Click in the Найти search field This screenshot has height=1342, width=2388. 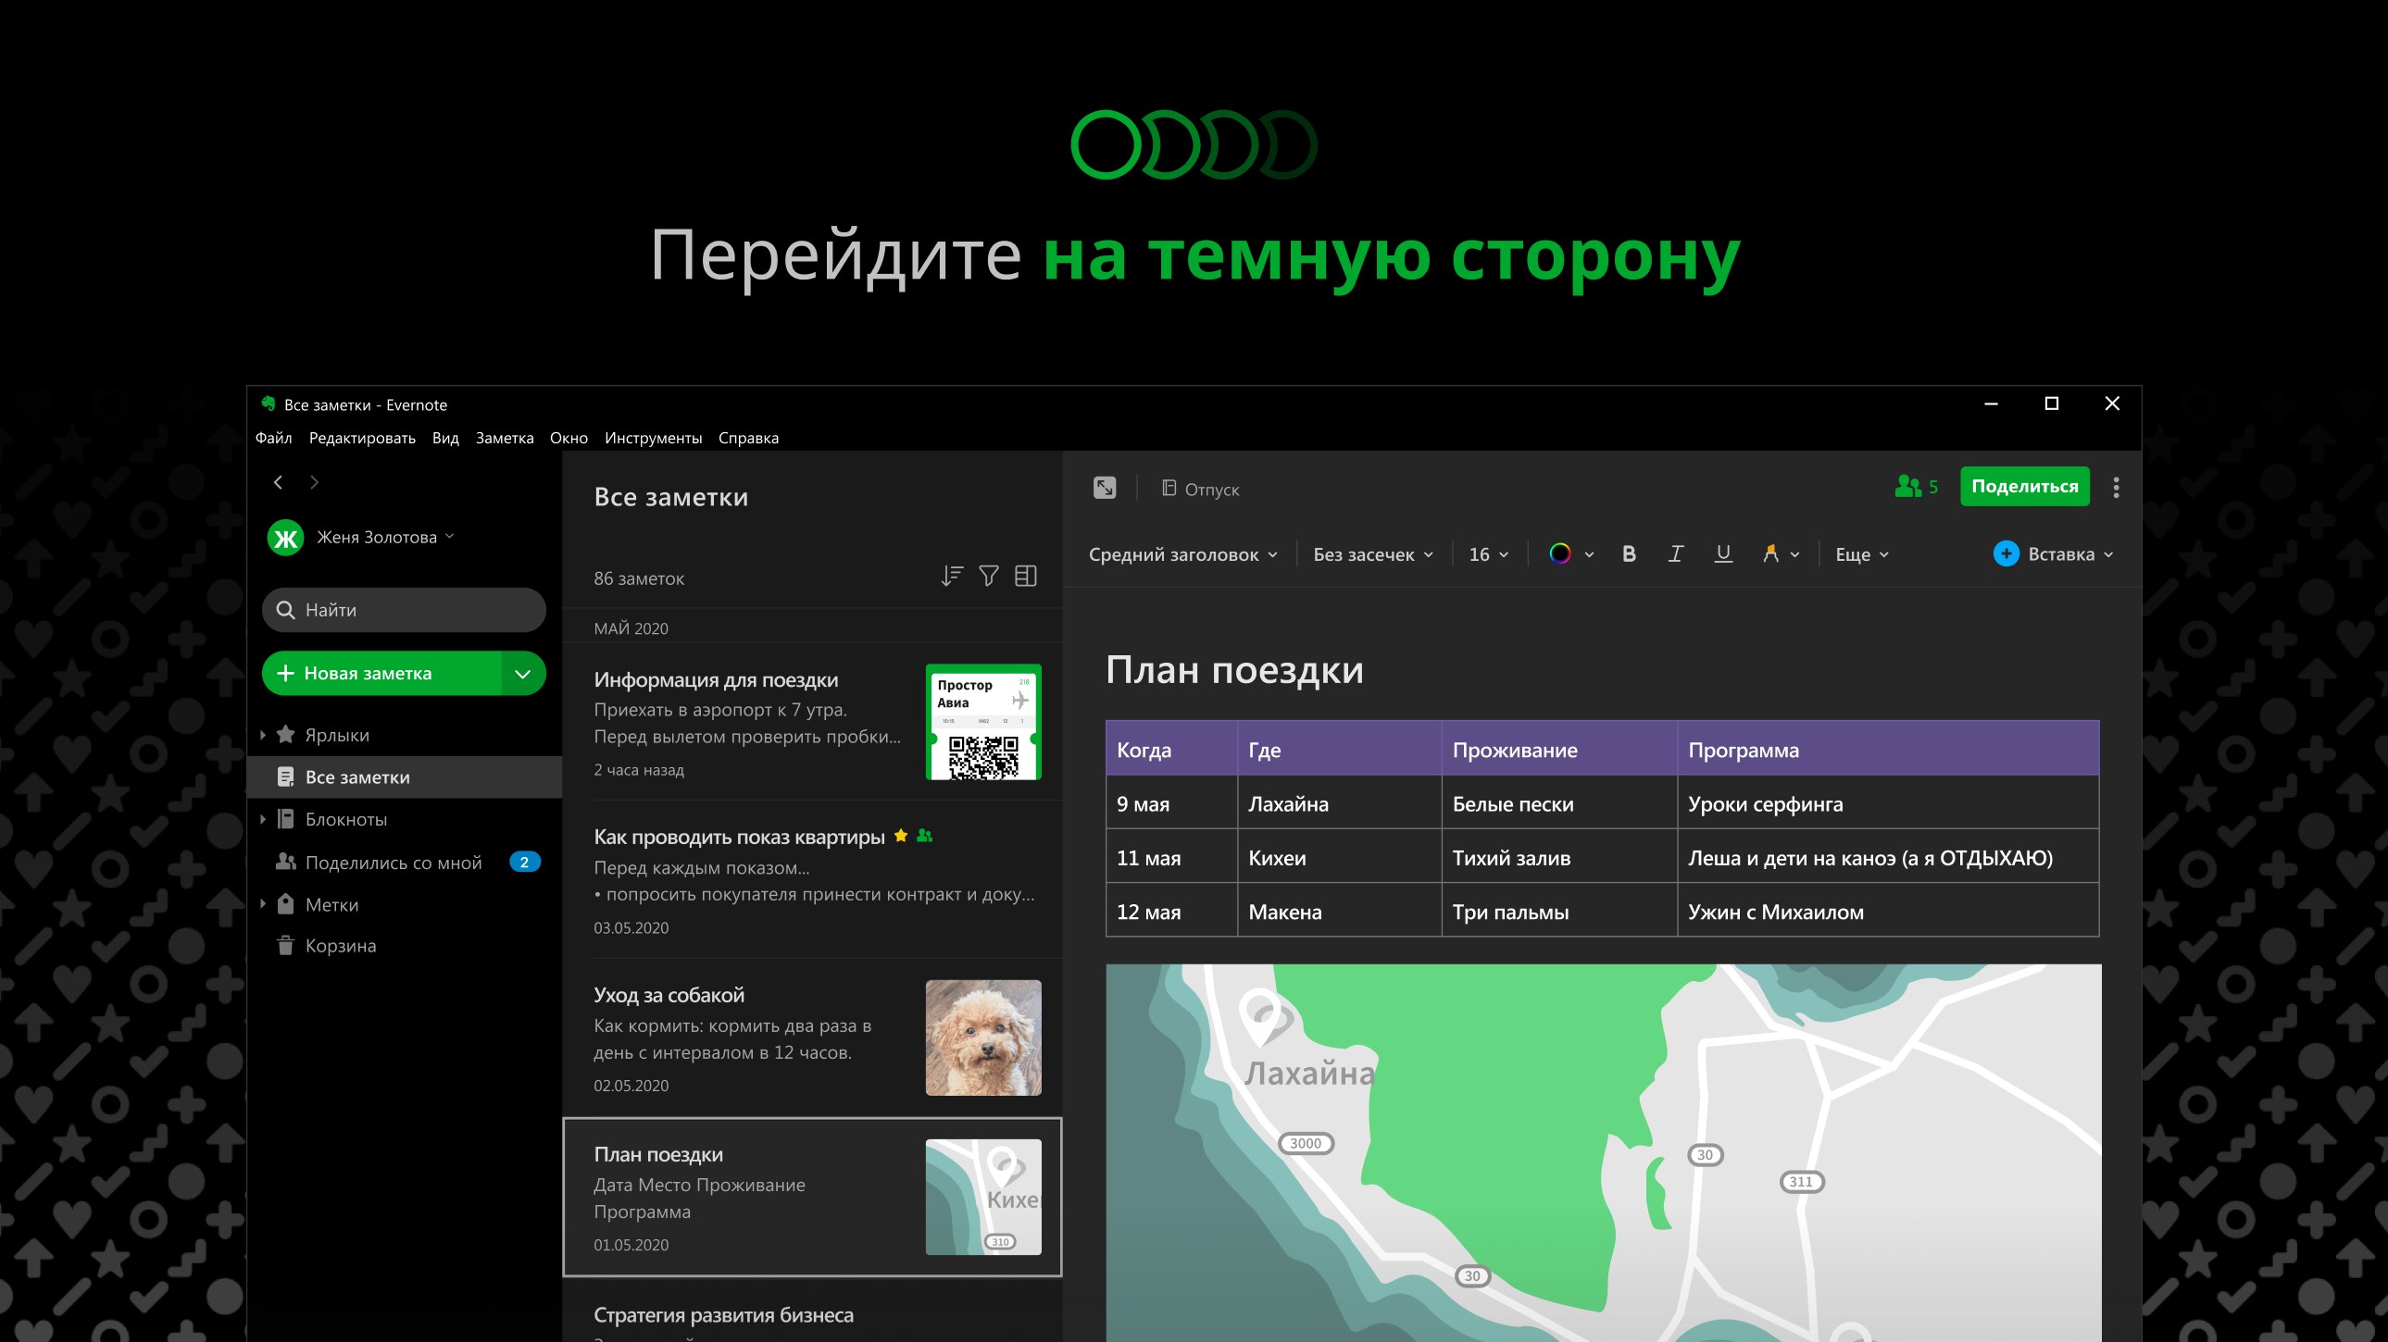point(405,610)
